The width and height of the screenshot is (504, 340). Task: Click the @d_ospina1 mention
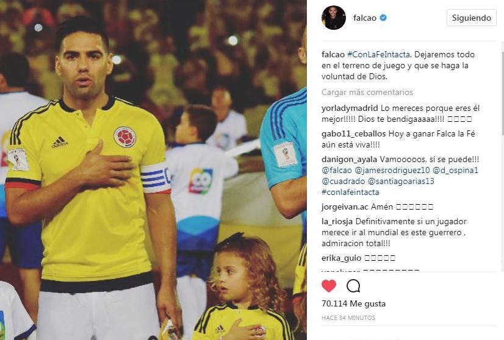click(455, 170)
